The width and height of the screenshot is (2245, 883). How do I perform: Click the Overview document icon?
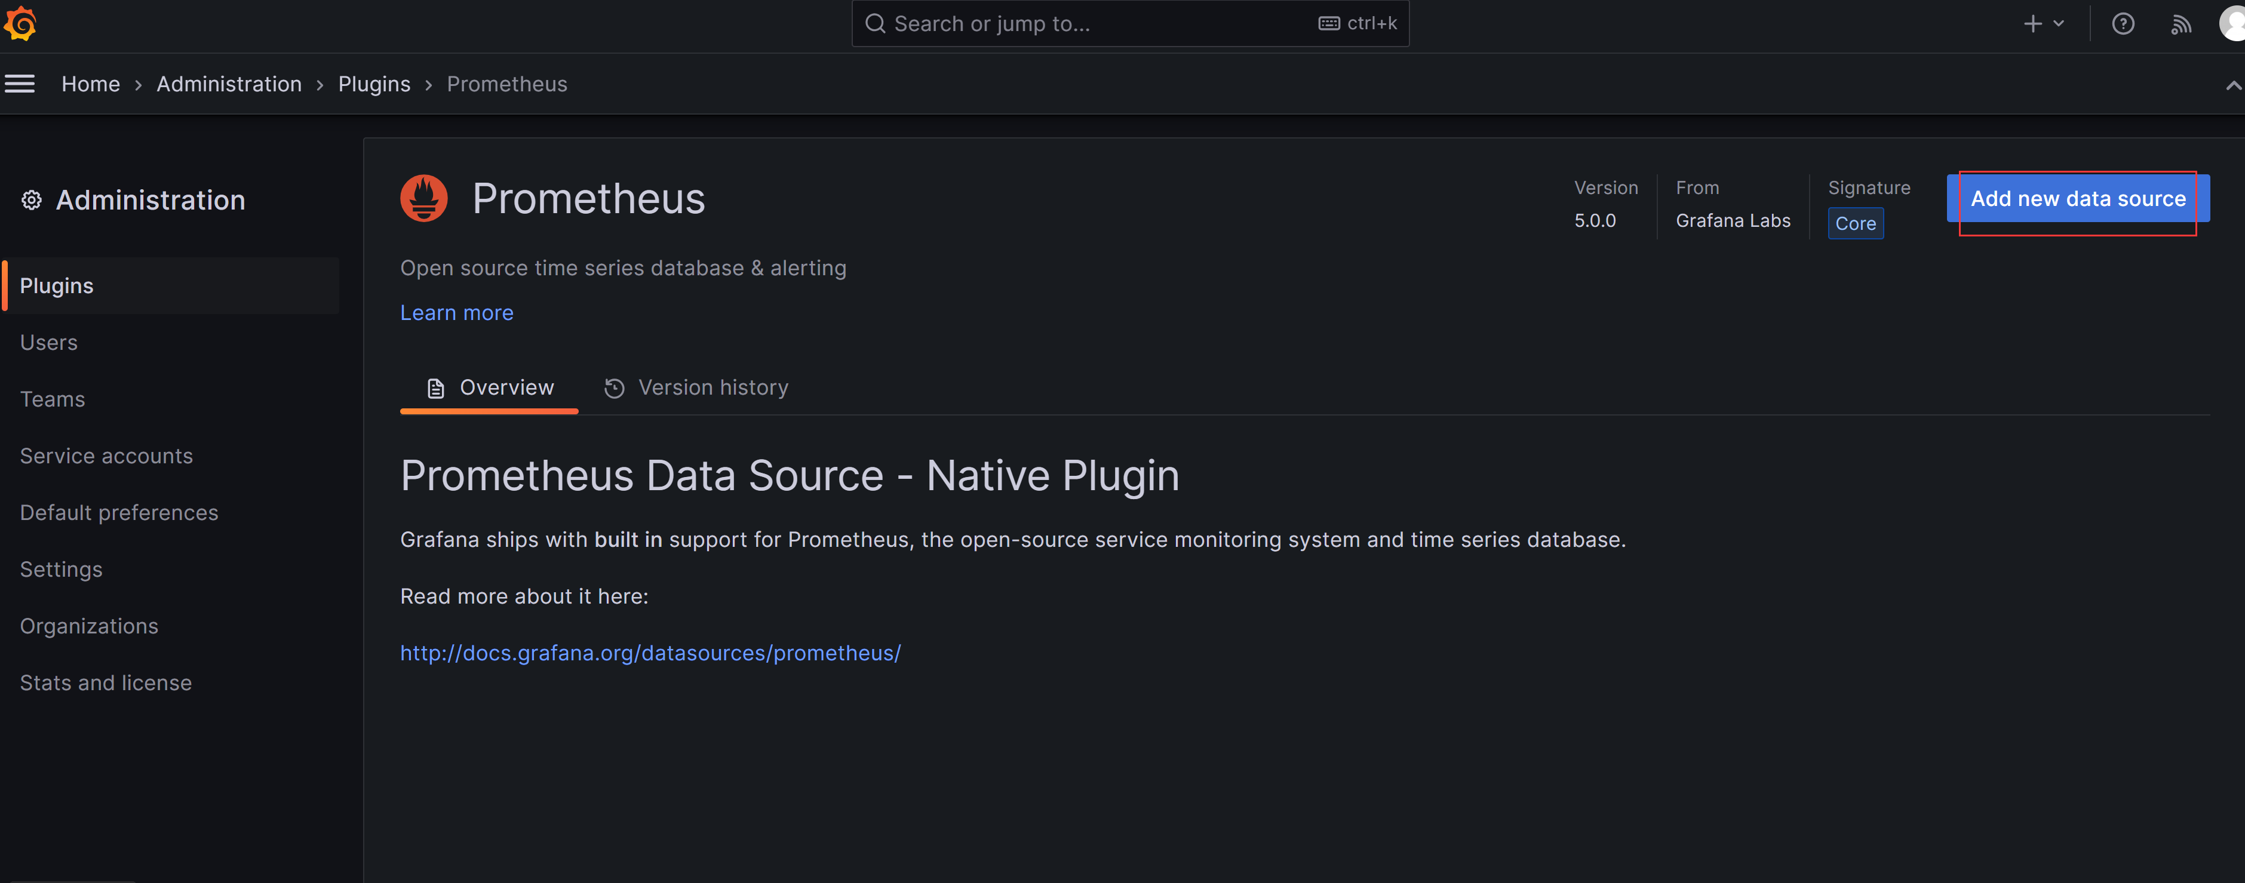click(436, 387)
